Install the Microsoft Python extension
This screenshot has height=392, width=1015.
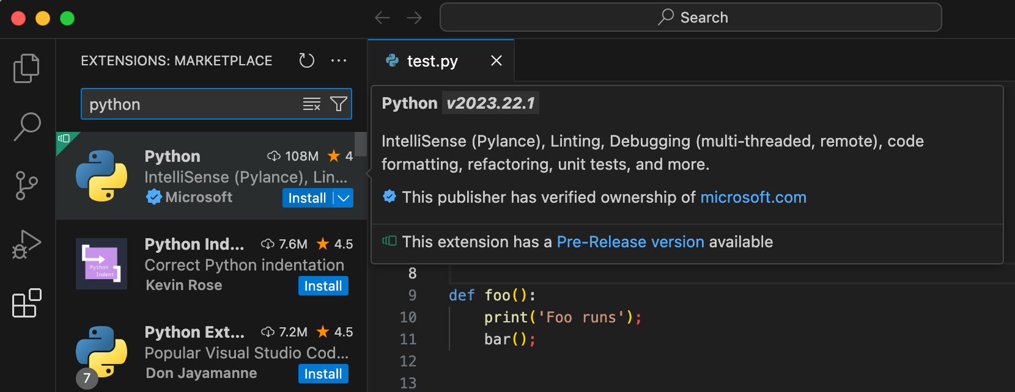click(x=307, y=198)
